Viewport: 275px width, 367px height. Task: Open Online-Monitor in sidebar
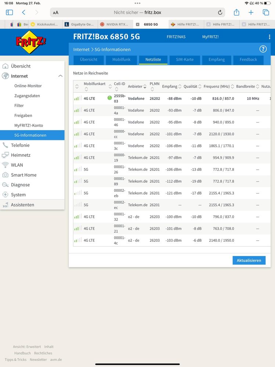tap(28, 86)
